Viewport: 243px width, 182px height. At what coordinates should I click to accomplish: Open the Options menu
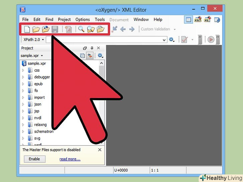(82, 20)
